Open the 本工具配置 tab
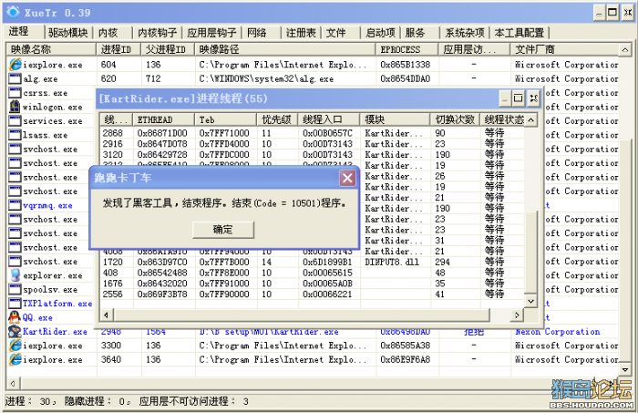Viewport: 638px width, 413px height. pyautogui.click(x=520, y=33)
